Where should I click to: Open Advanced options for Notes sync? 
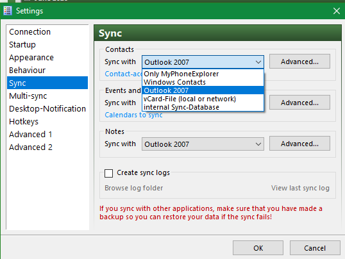click(299, 144)
